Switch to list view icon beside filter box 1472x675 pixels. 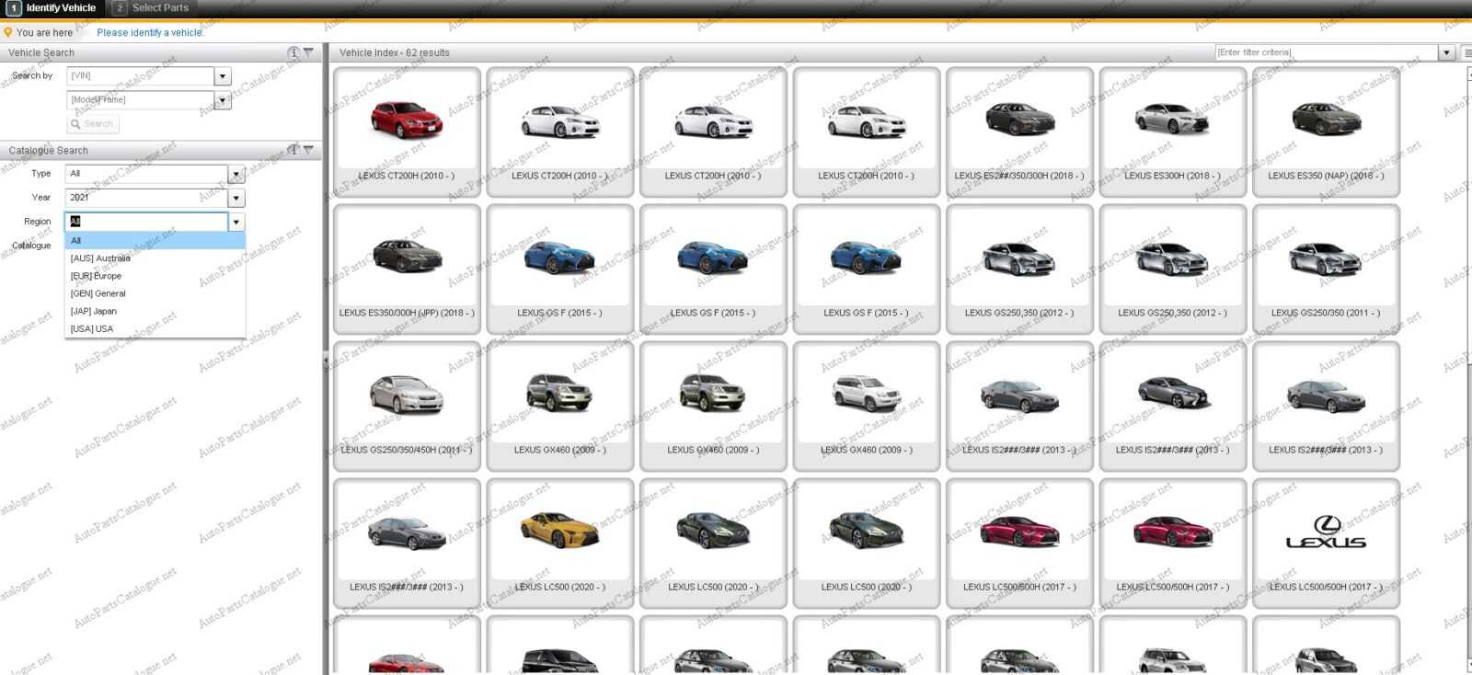point(1466,52)
